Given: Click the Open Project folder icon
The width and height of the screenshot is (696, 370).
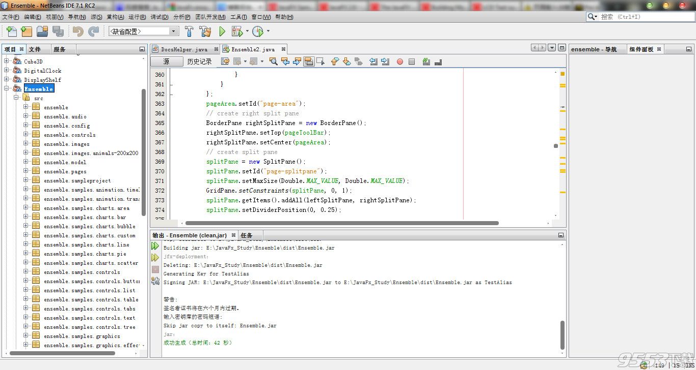Looking at the screenshot, I should coord(42,32).
